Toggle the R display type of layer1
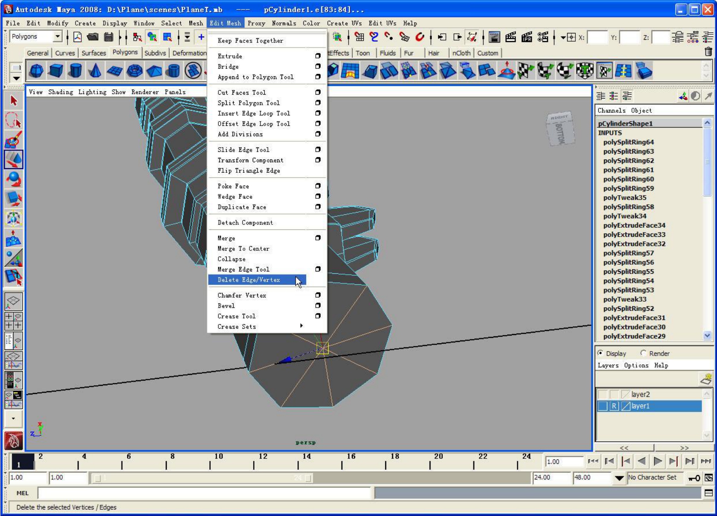The height and width of the screenshot is (516, 717). [614, 406]
